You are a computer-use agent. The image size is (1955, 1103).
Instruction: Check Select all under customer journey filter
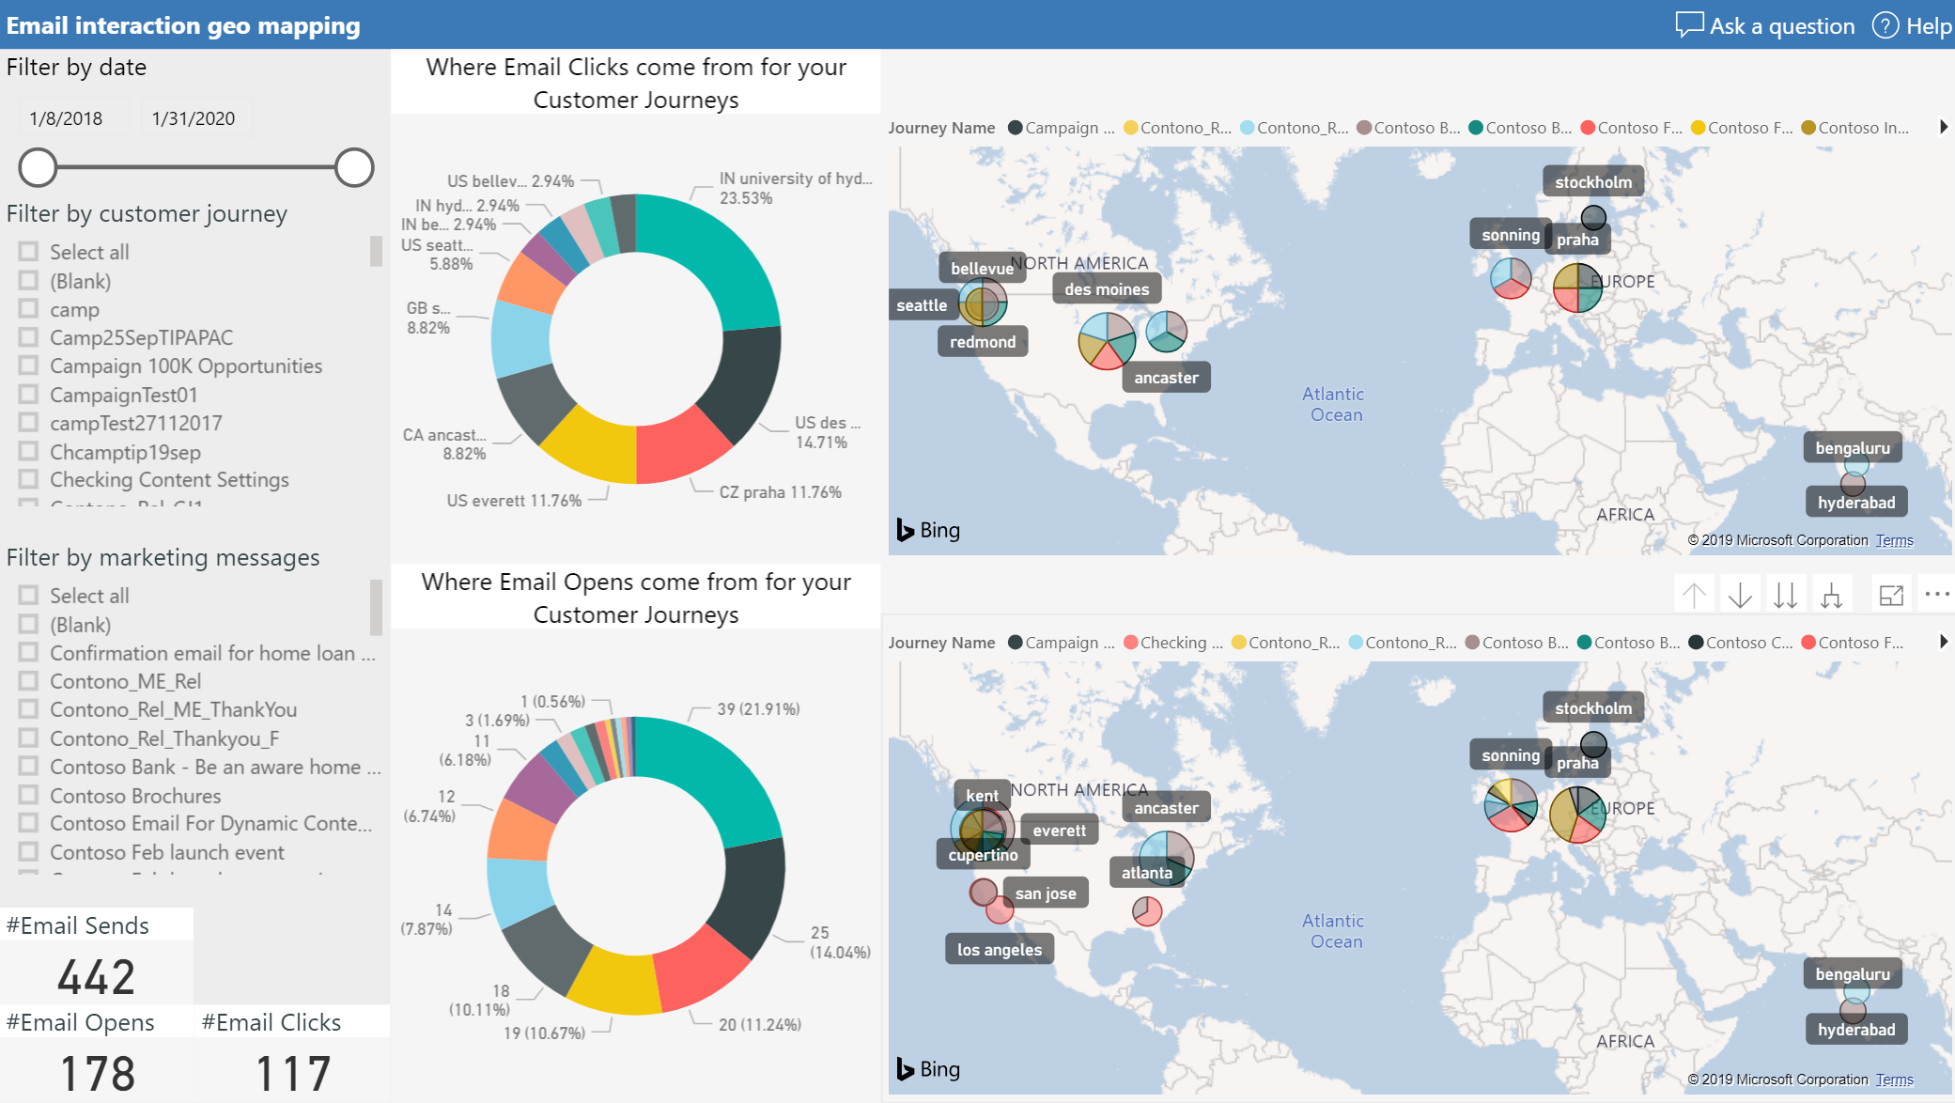point(28,252)
